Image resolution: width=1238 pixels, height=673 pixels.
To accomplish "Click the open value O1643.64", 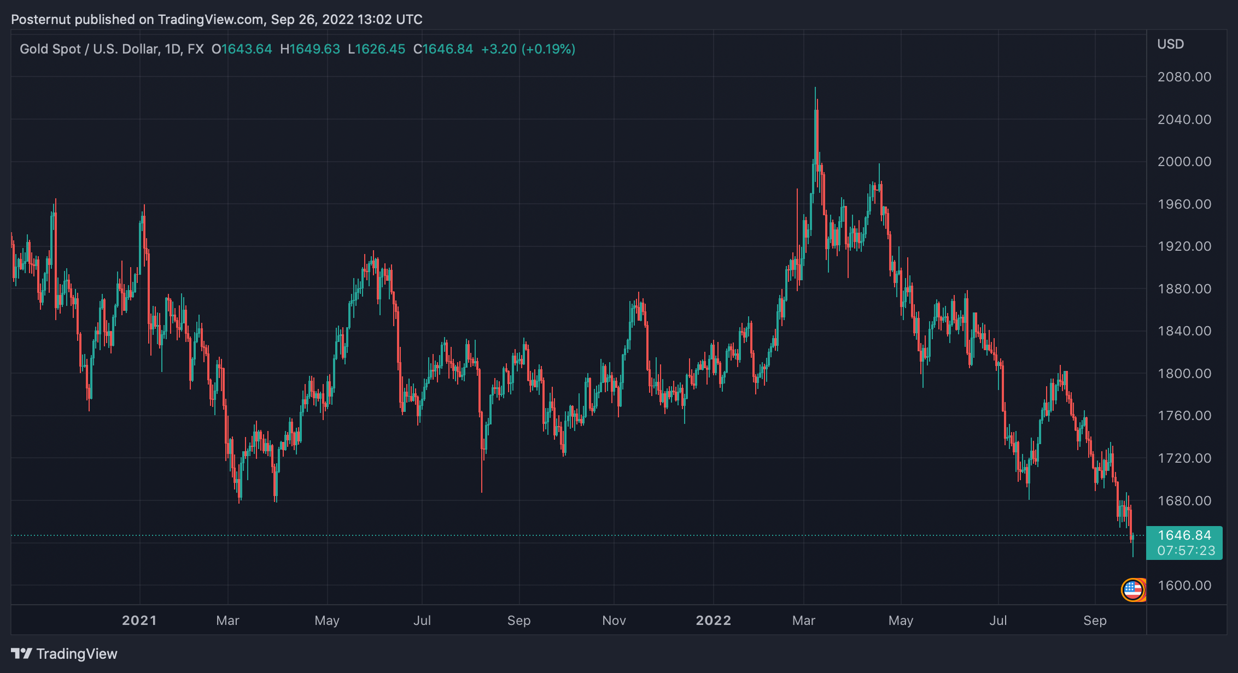I will click(242, 49).
